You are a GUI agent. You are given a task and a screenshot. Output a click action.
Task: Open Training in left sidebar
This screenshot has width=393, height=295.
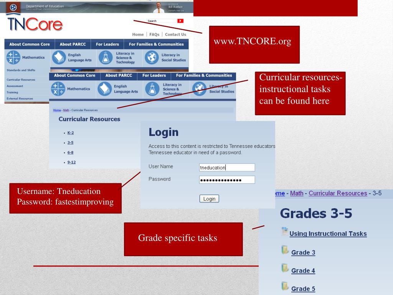click(12, 92)
